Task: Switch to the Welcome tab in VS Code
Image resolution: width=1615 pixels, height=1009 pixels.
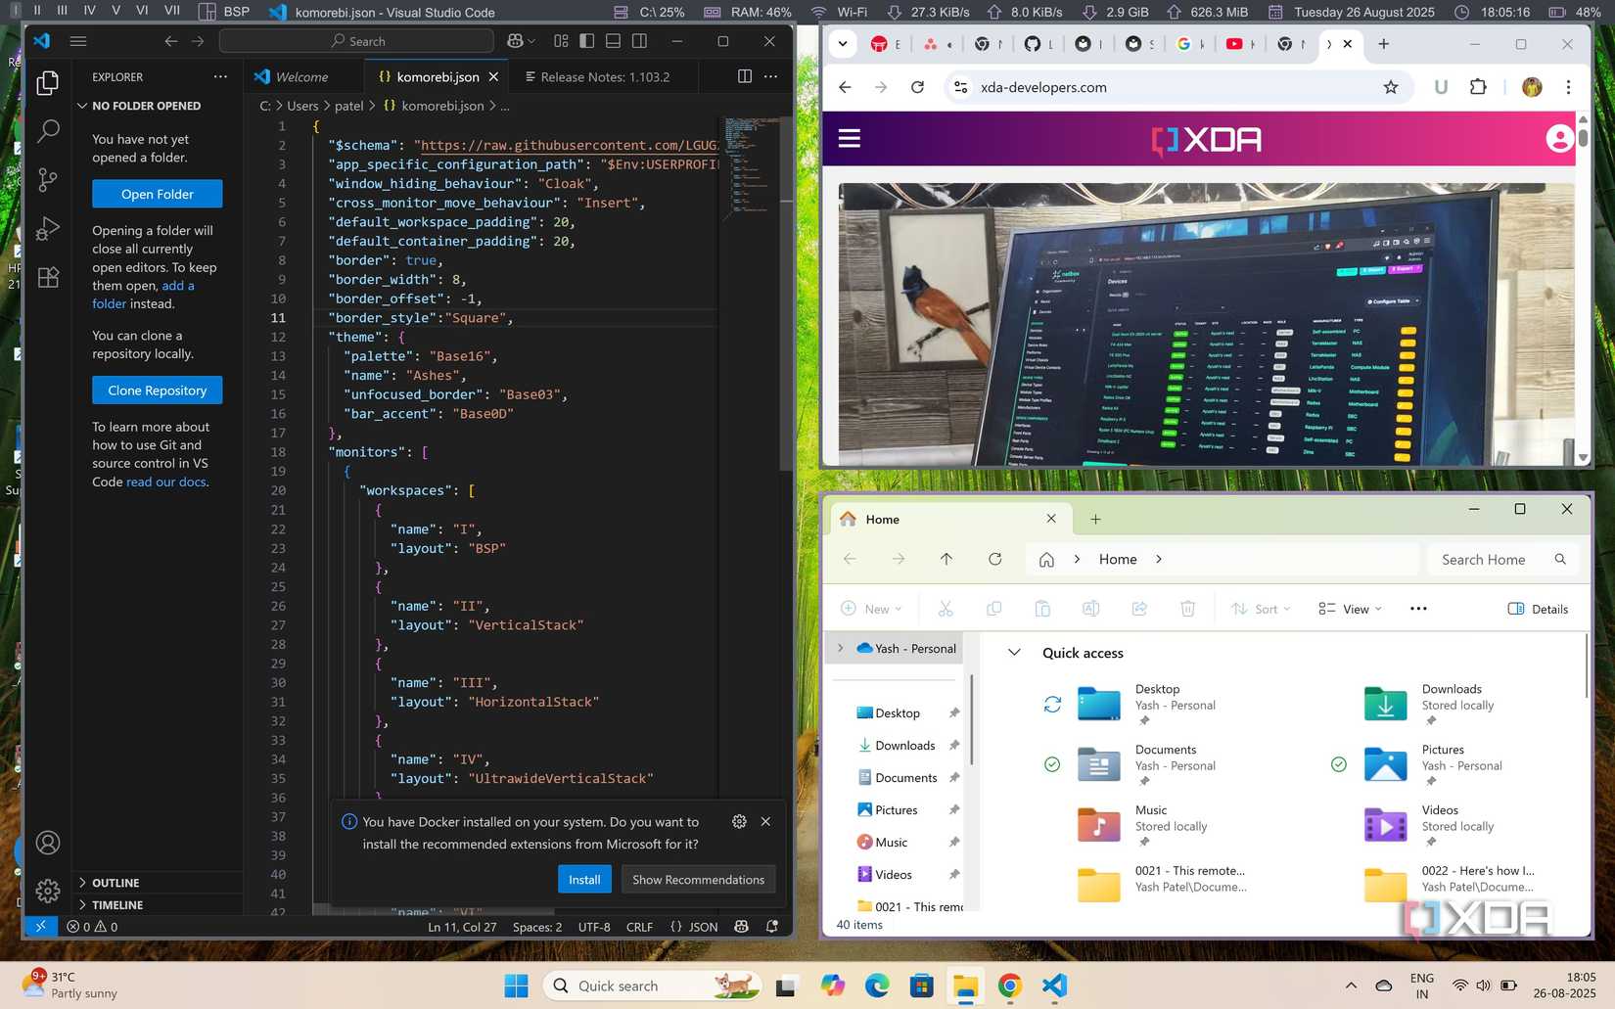Action: [x=301, y=76]
